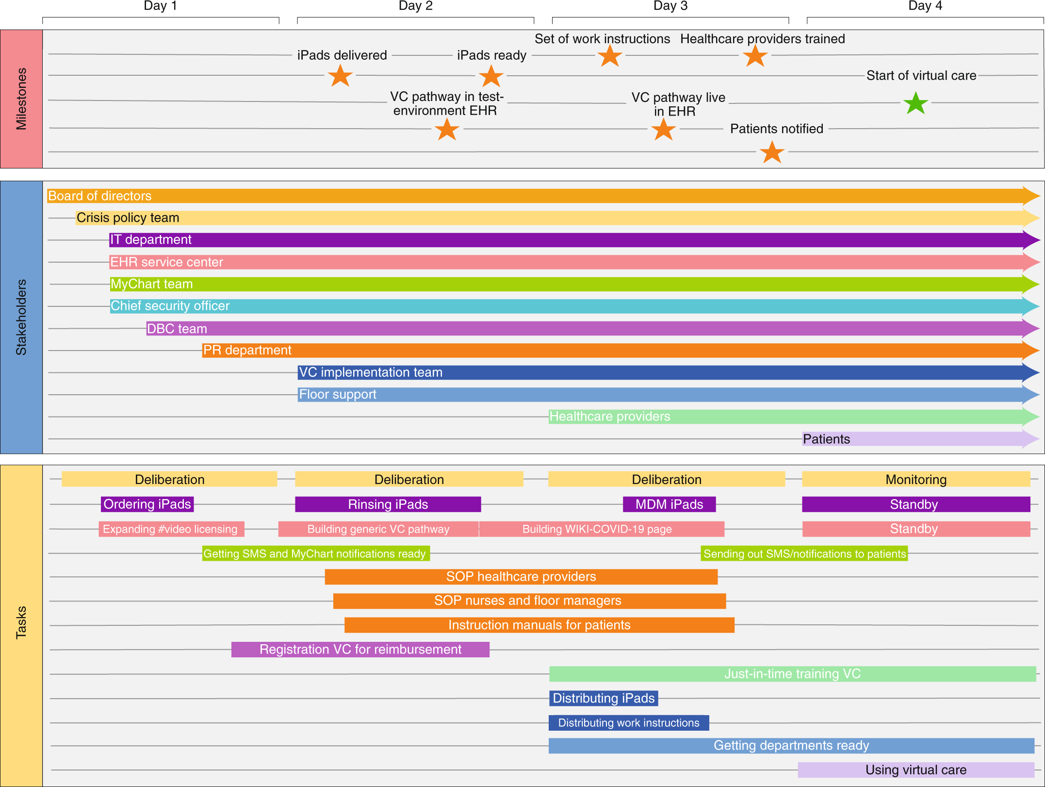Click the Monitoring task block on Day 4
The height and width of the screenshot is (787, 1045).
click(916, 479)
